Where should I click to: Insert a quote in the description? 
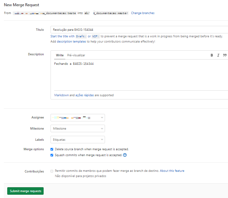coord(225,55)
